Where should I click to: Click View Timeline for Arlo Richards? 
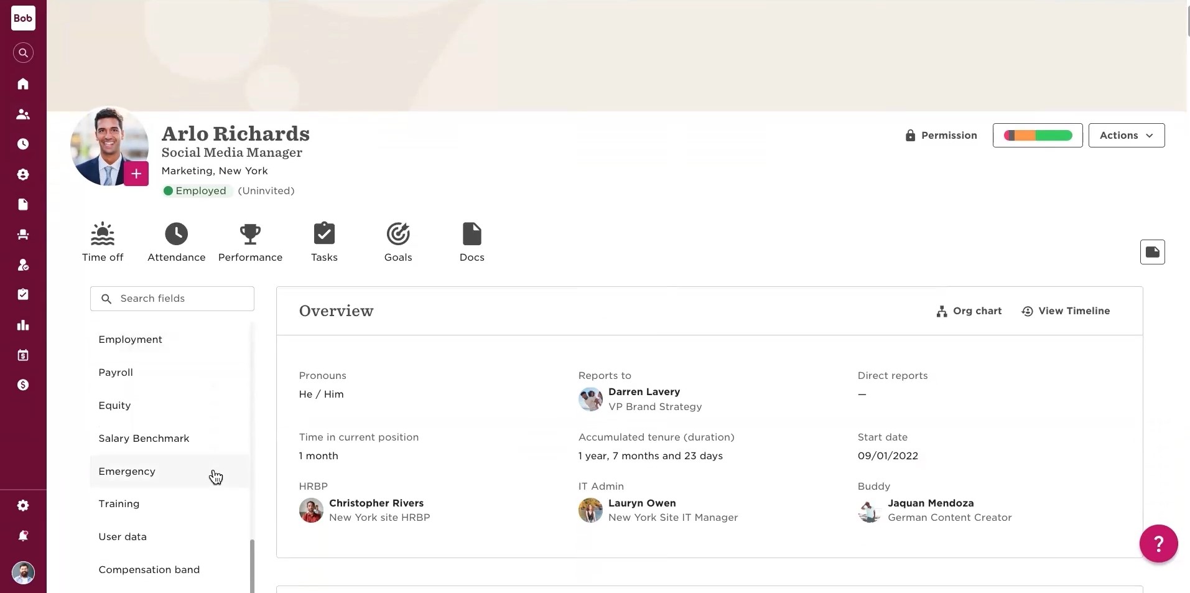pyautogui.click(x=1064, y=311)
